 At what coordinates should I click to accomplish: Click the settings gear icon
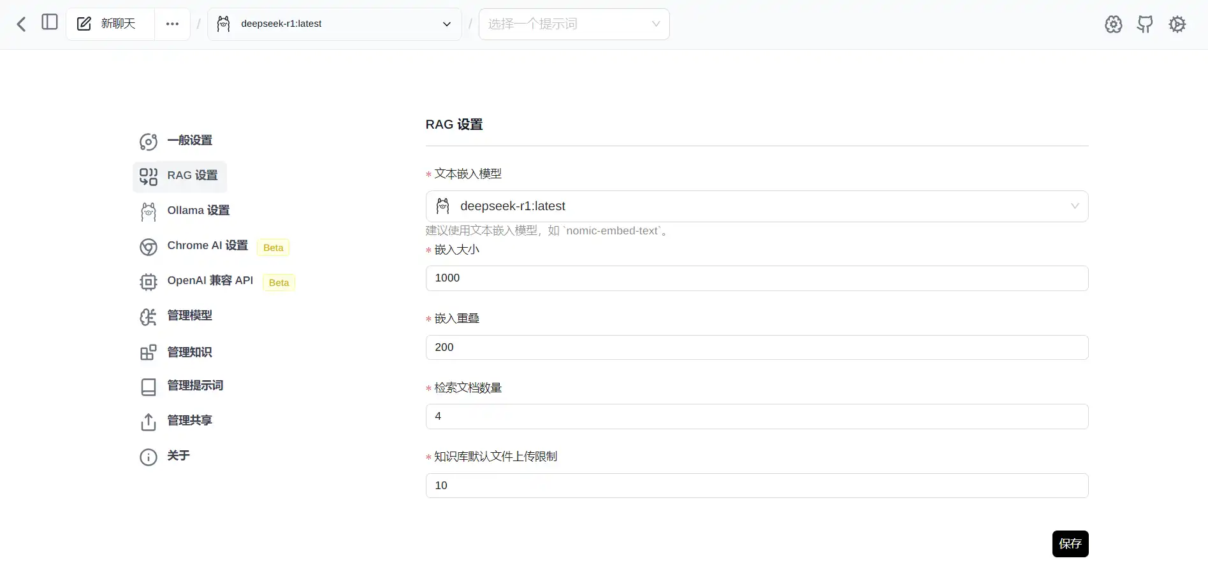pos(1177,24)
